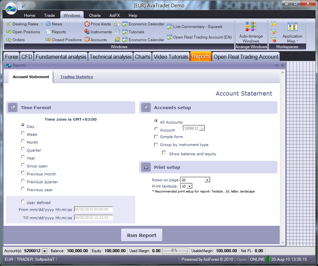Switch to the Forex workspace tab

click(x=12, y=57)
